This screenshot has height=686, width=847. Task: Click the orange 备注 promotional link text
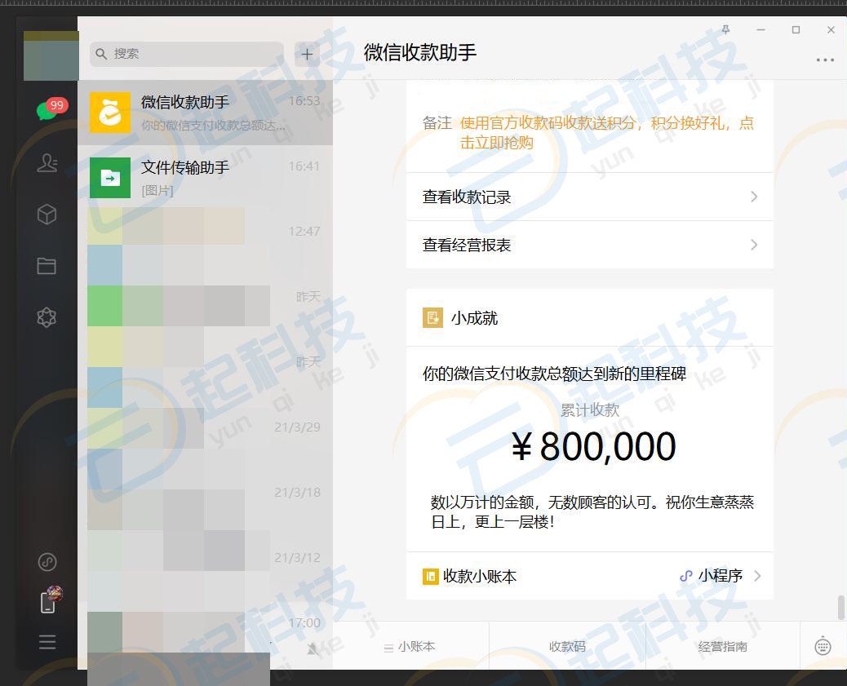[606, 133]
